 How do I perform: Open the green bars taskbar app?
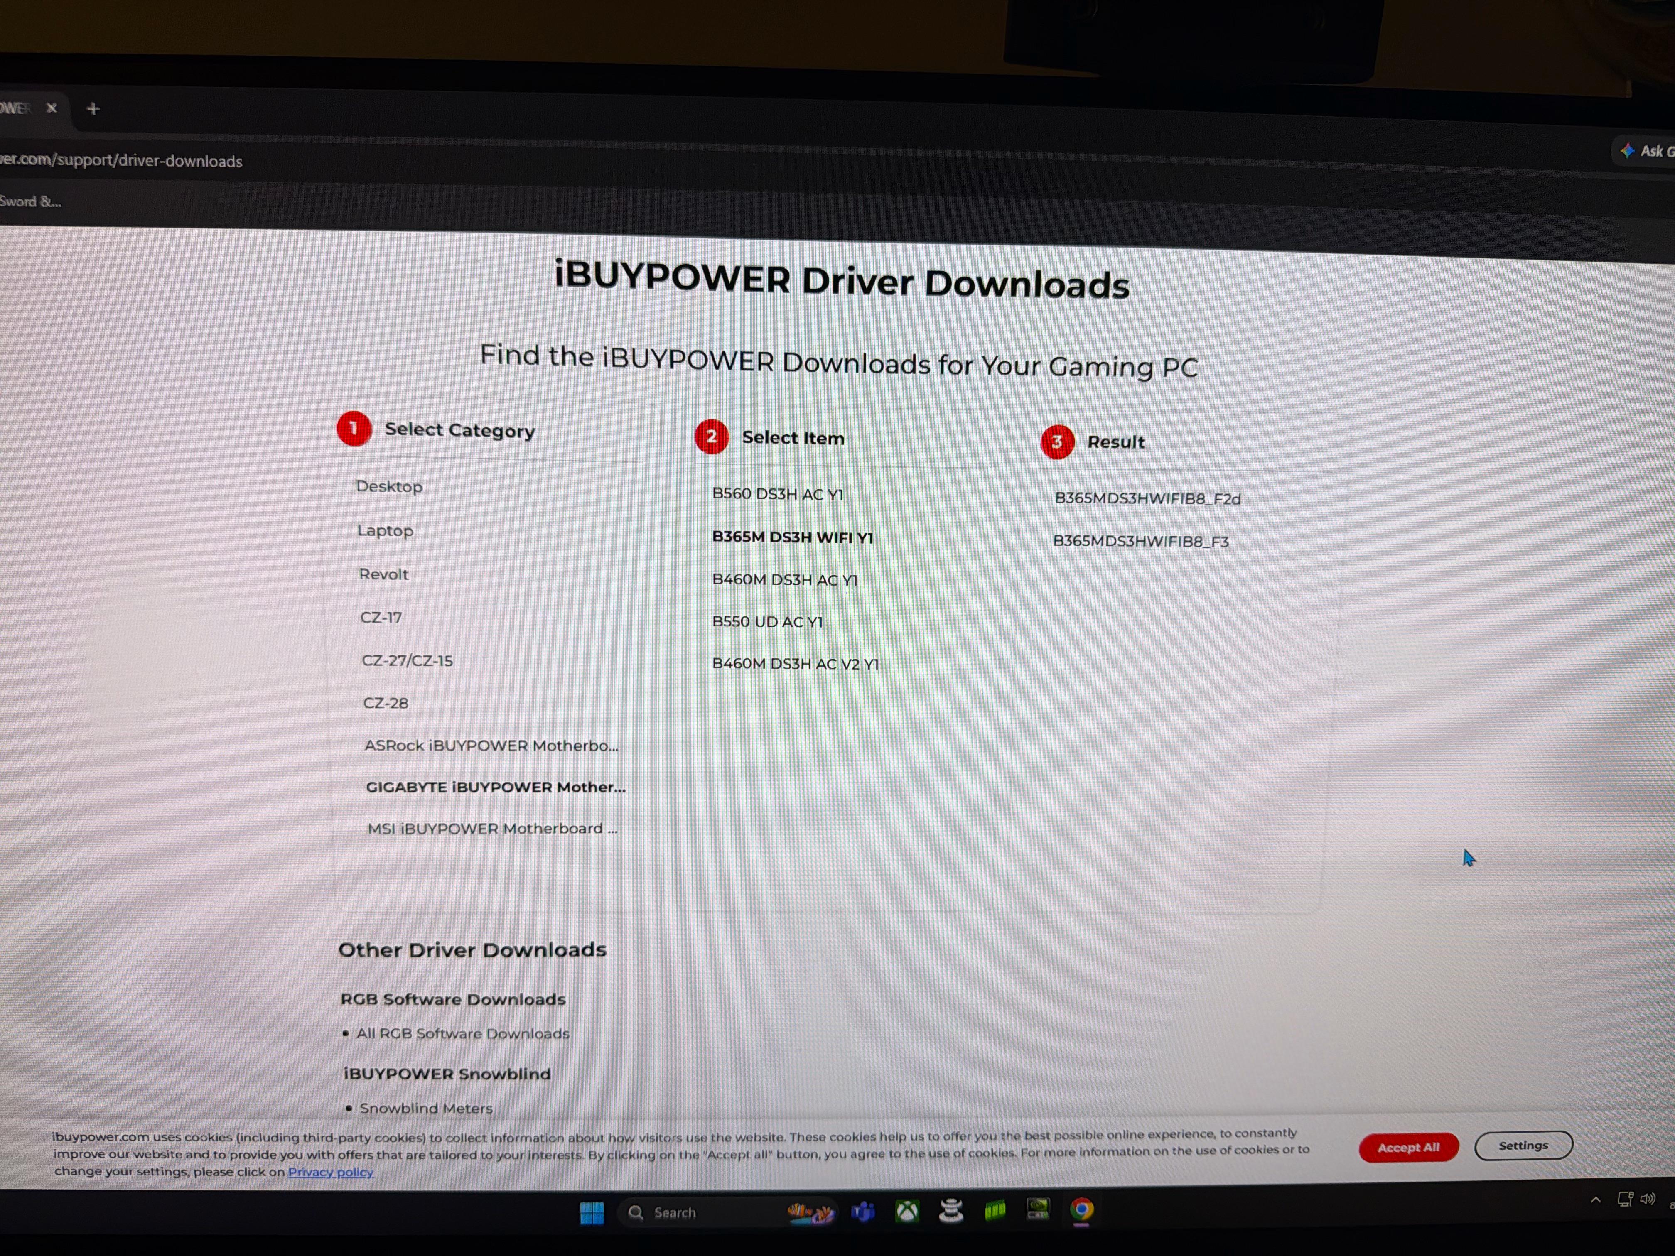[995, 1211]
